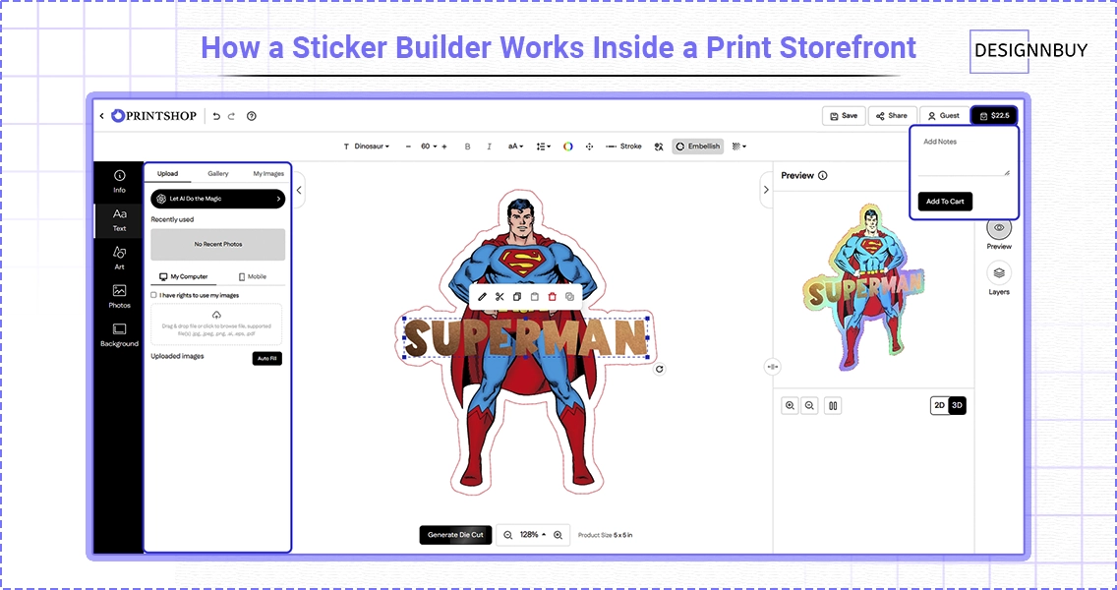
Task: Open the pattern/texture dropdown
Action: 738,147
